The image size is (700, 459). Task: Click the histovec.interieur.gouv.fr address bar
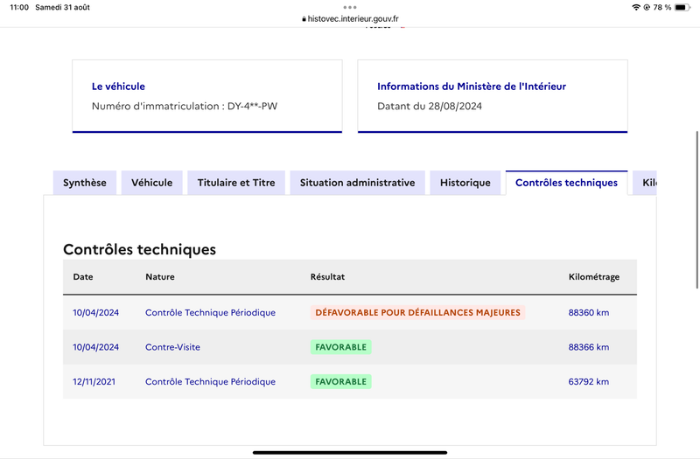(350, 18)
